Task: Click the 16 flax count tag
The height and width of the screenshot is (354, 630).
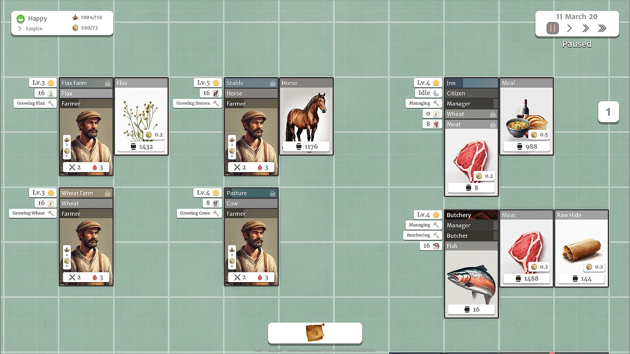Action: pyautogui.click(x=46, y=93)
